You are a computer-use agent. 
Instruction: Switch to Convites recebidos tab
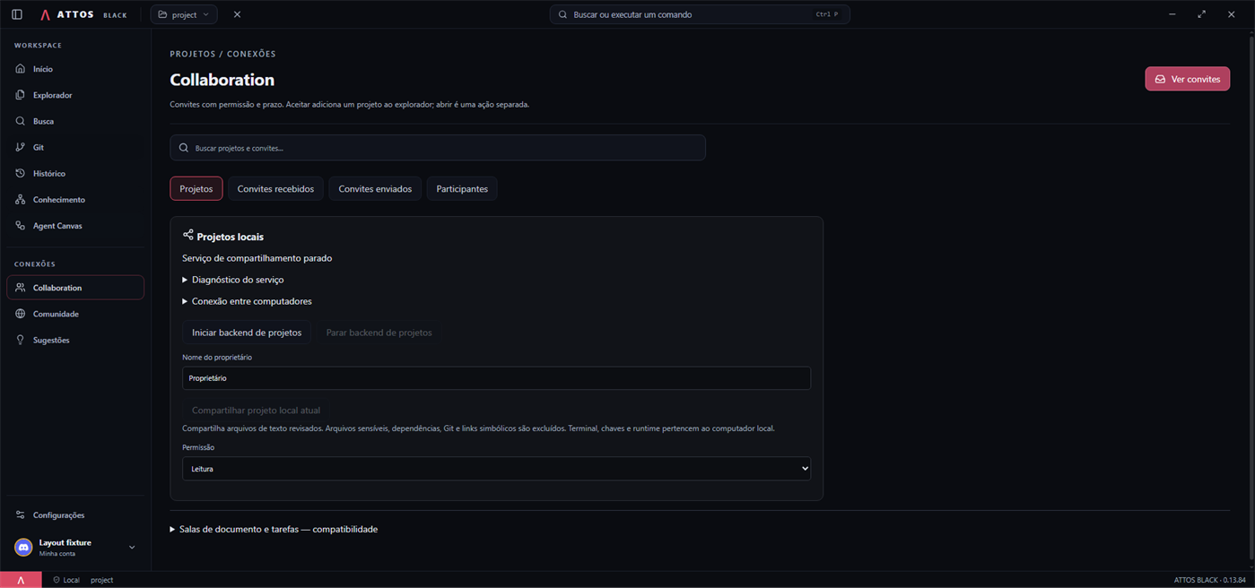coord(275,188)
